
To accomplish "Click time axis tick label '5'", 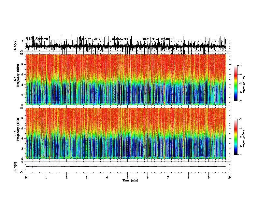I will coord(127,178).
